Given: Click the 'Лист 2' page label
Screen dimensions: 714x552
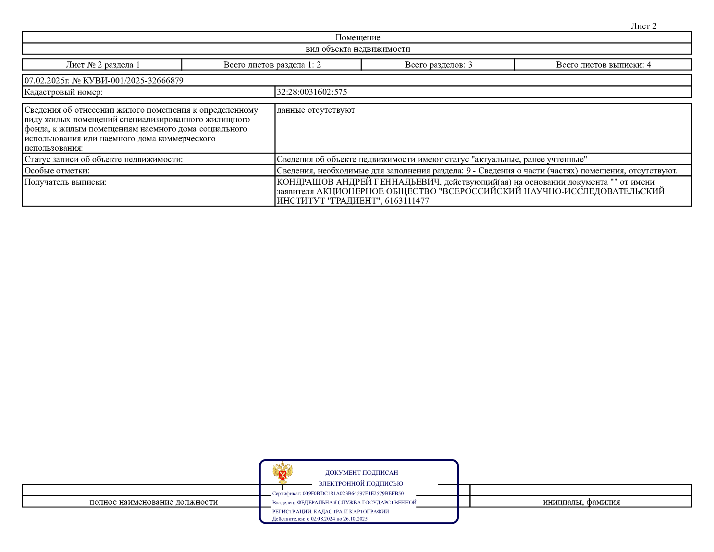Looking at the screenshot, I should (643, 26).
